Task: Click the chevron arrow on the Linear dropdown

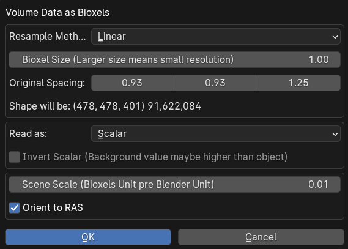Action: click(335, 37)
